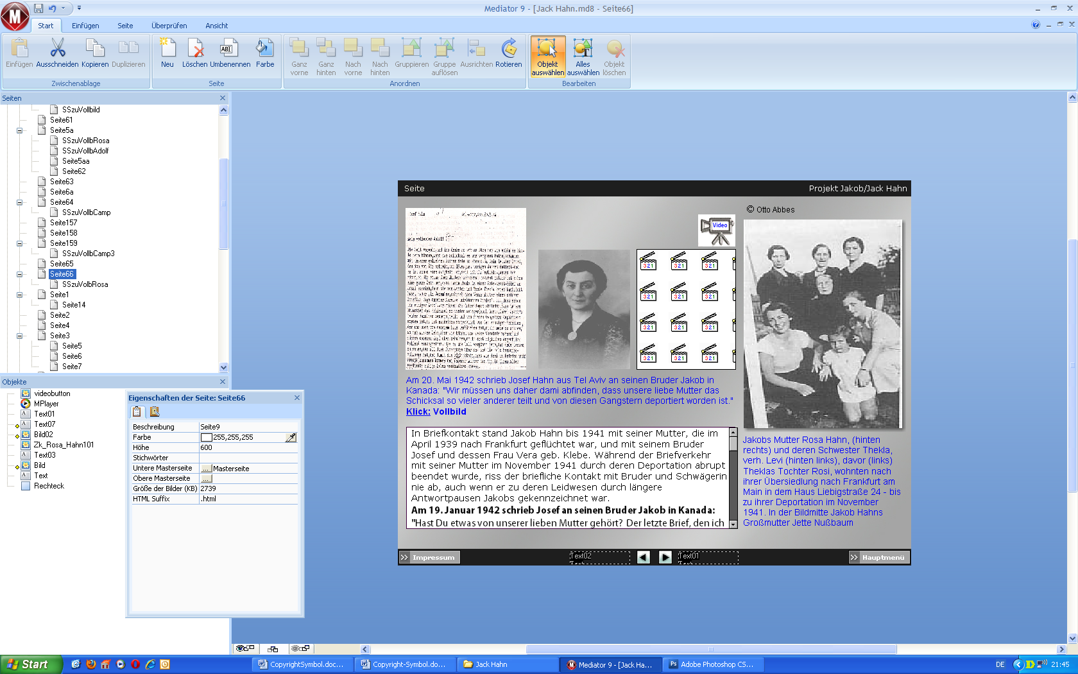Click the Kopieren icon in the ribbon
The image size is (1078, 674).
[x=95, y=49]
